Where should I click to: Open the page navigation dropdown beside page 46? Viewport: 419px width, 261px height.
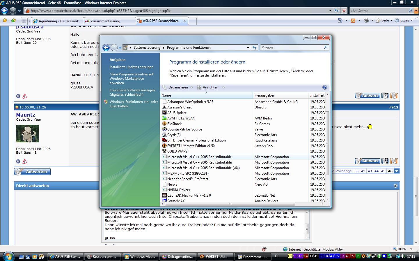click(x=397, y=171)
